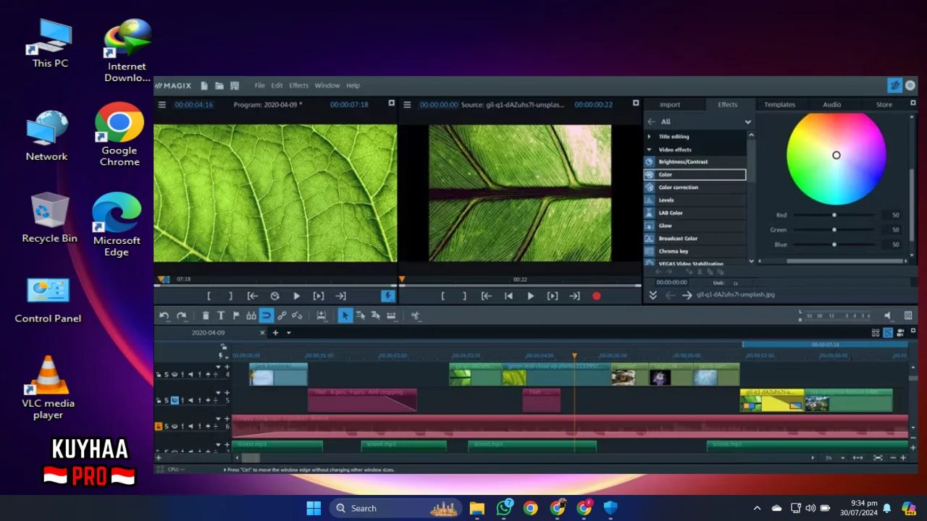Jump to previous frame in source monitor
The width and height of the screenshot is (927, 521).
pyautogui.click(x=508, y=296)
